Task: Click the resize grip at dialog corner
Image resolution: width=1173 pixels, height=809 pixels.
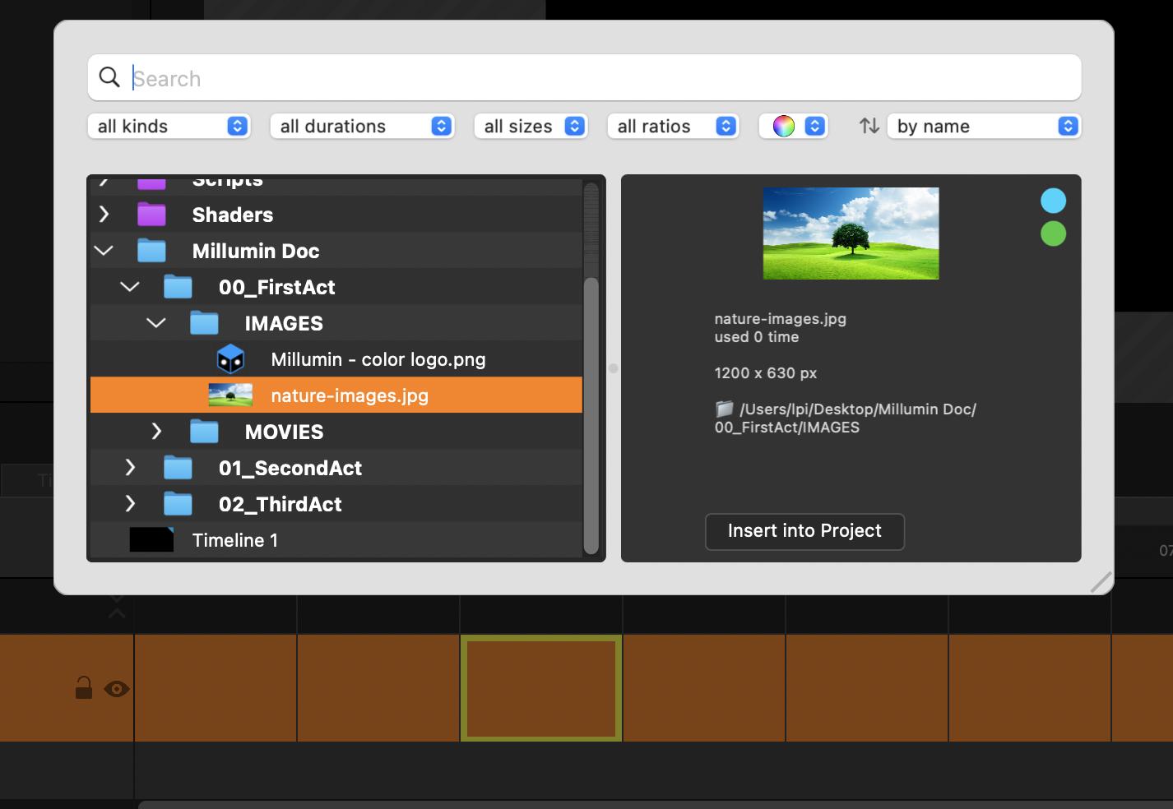Action: click(x=1101, y=582)
